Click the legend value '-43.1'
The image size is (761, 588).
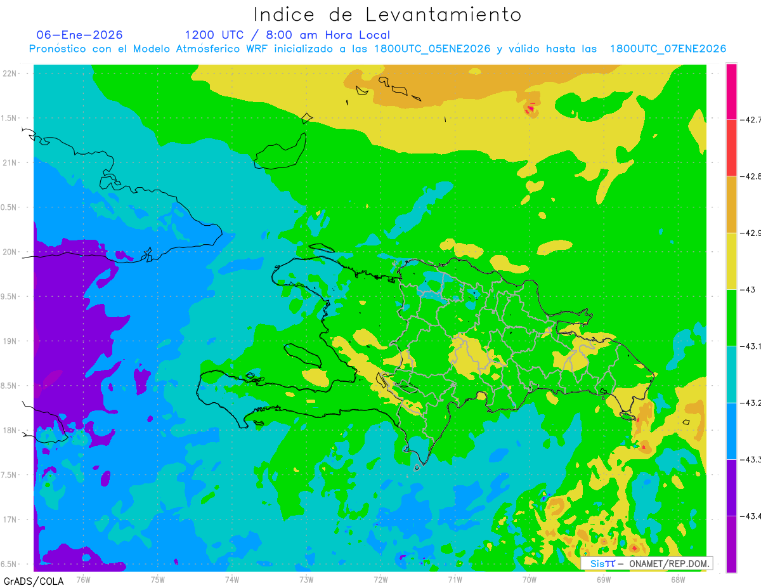(x=750, y=346)
